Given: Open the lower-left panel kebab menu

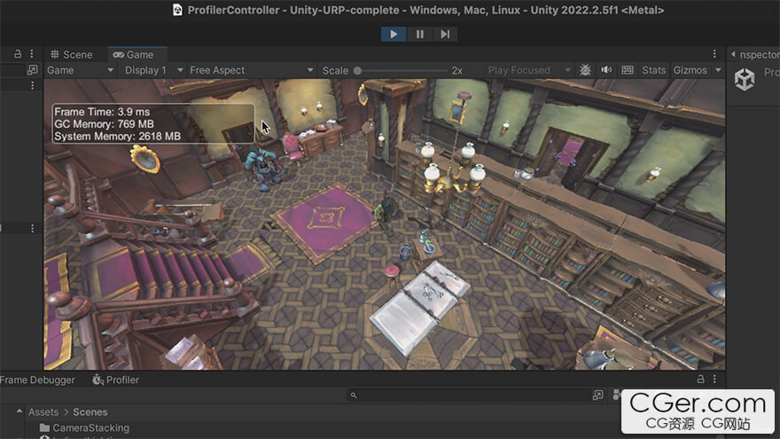Looking at the screenshot, I should (x=32, y=228).
